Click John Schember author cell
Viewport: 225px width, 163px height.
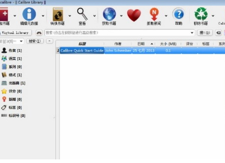[x=118, y=50]
